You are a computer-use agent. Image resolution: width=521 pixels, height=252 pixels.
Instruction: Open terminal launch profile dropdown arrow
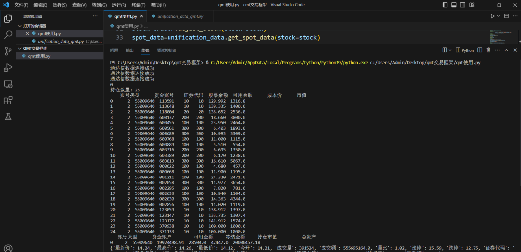450,50
